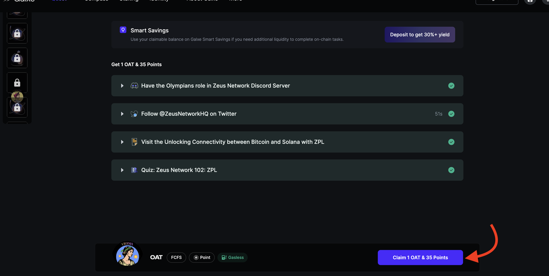Expand the Visit Unlocking Connectivity task
This screenshot has height=276, width=549.
122,142
